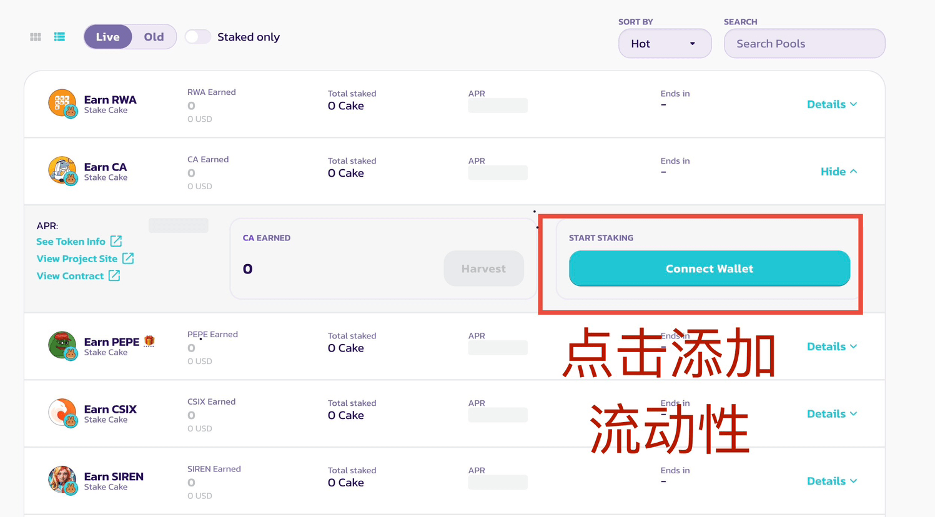The width and height of the screenshot is (935, 517).
Task: Click the Earn RWA pool token icon
Action: click(62, 103)
